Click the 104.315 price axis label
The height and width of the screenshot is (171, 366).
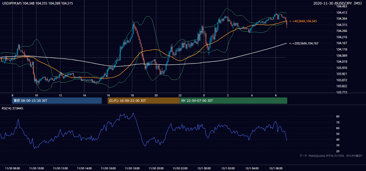click(x=342, y=25)
